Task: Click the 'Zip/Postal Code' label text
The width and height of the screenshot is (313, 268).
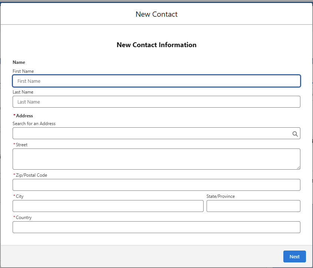Action: tap(32, 175)
